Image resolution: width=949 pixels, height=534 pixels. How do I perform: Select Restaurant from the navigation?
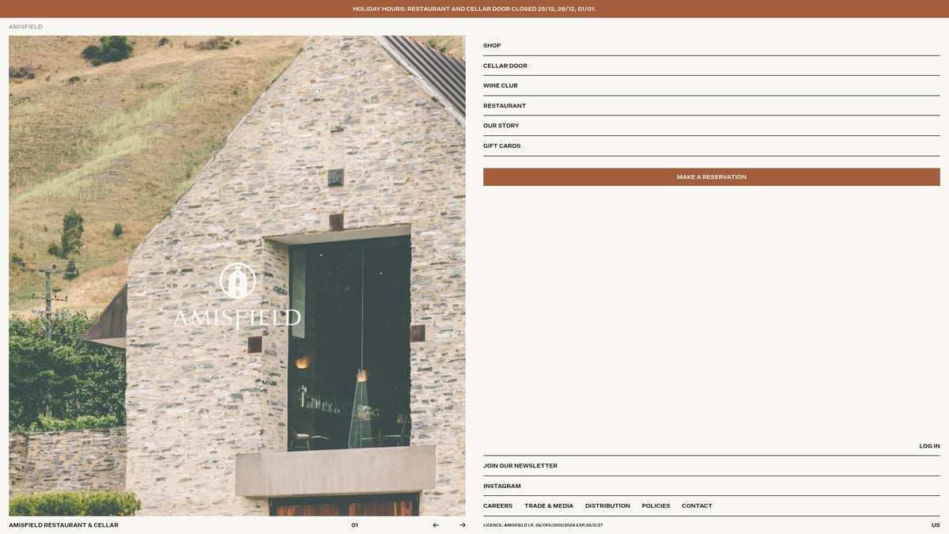(505, 106)
